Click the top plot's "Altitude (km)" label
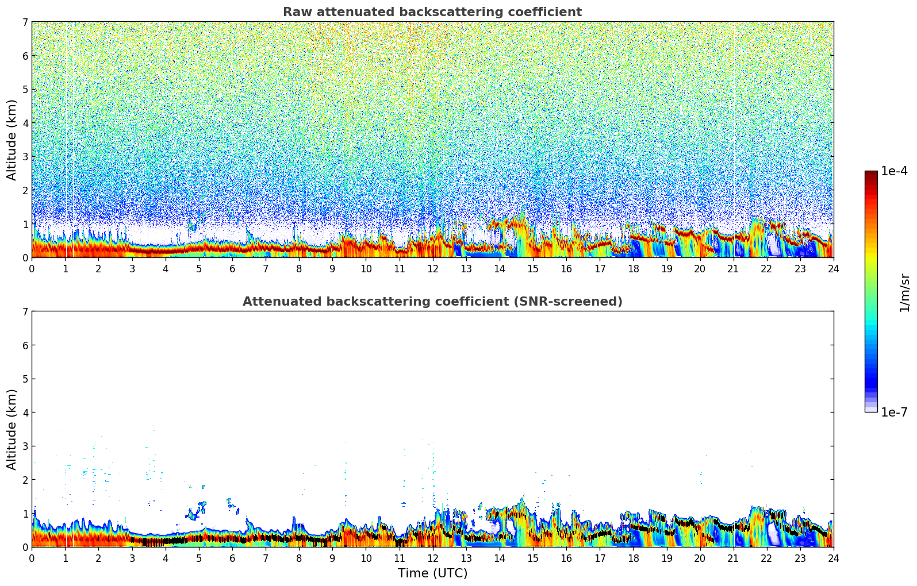 (12, 140)
